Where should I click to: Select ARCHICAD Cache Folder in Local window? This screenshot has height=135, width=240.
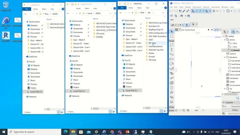coord(105,23)
